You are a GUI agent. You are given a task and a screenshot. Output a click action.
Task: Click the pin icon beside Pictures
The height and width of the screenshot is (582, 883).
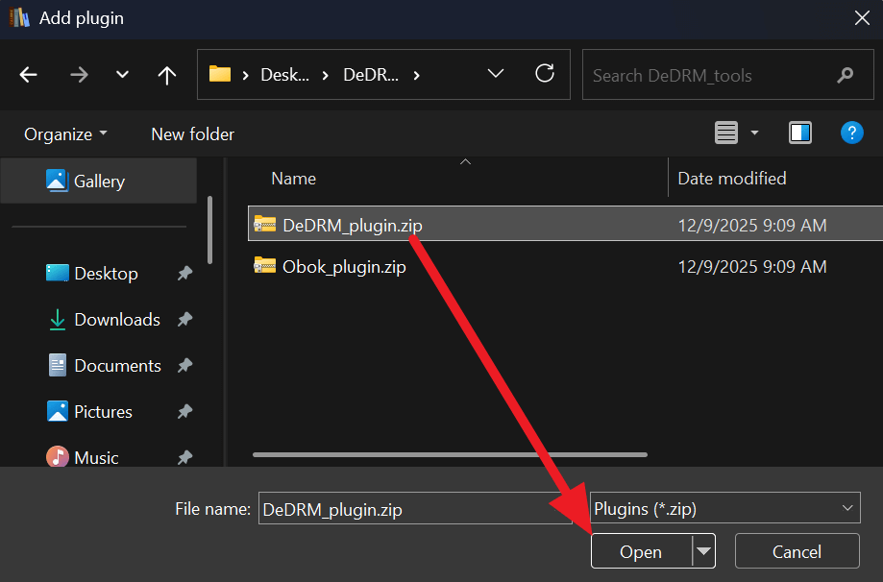pos(184,411)
